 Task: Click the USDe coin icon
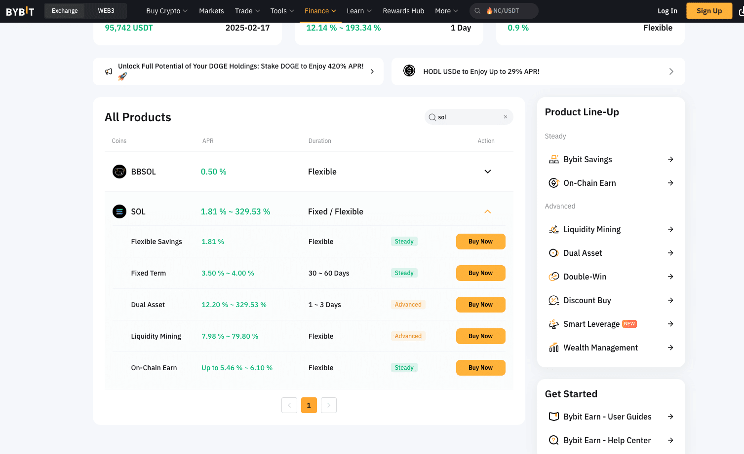pos(409,71)
